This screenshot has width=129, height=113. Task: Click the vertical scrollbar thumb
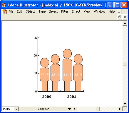(x=125, y=64)
